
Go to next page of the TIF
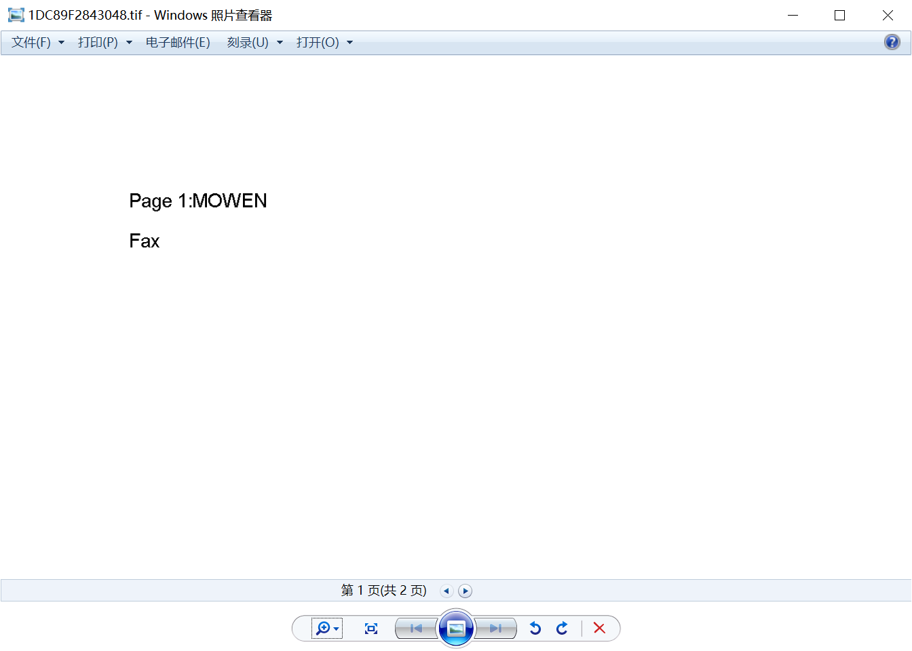(x=465, y=591)
